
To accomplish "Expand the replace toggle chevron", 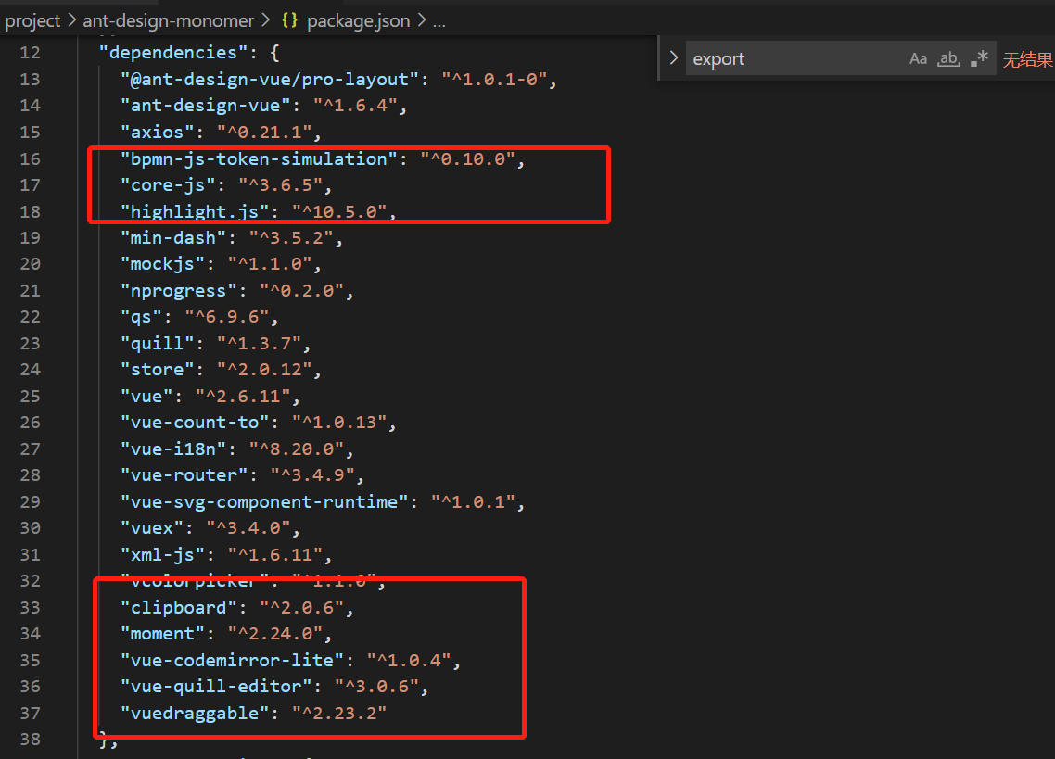I will (x=673, y=58).
